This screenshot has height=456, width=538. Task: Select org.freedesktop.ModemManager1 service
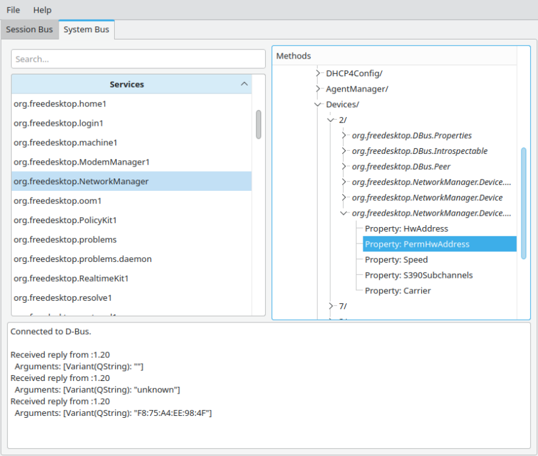coord(82,162)
